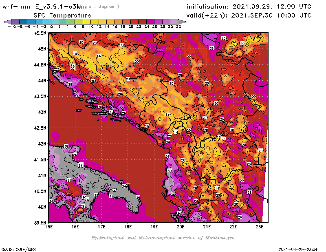Click the initialisation 2021.09.29. 12:00 UTC line
Screen dimensions: 326x252
click(x=249, y=7)
